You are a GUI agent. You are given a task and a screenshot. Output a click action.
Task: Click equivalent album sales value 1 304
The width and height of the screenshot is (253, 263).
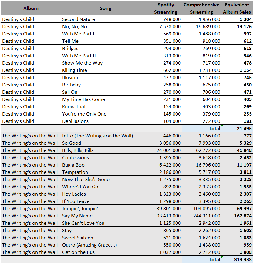(x=237, y=19)
